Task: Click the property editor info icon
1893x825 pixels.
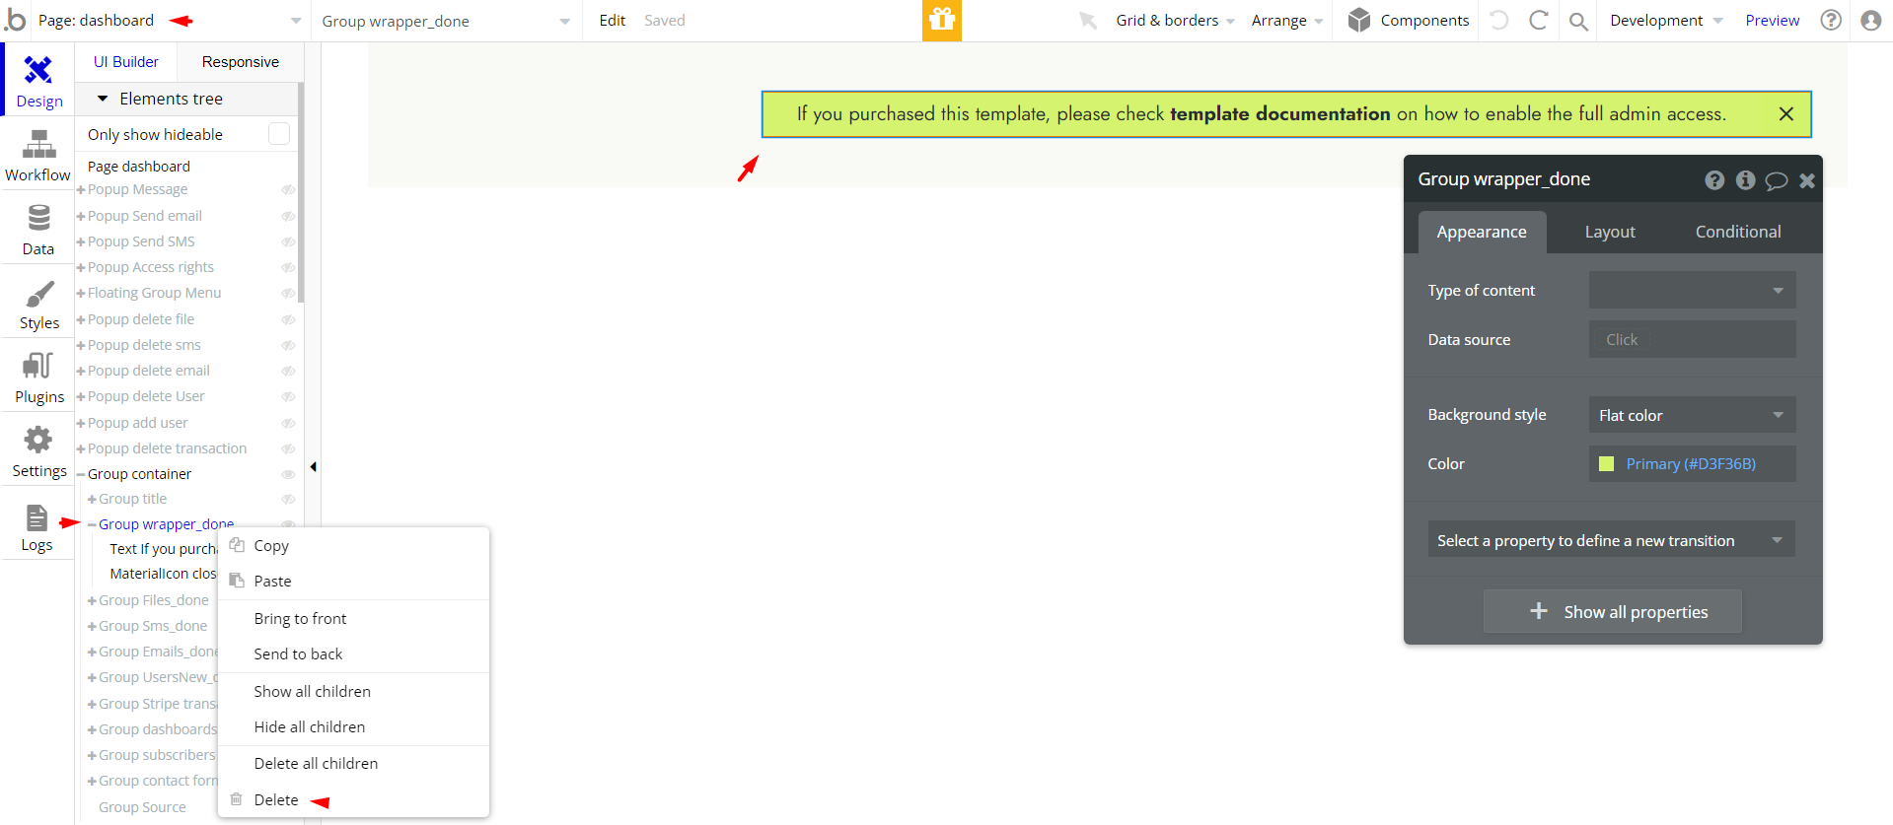Action: click(x=1745, y=179)
